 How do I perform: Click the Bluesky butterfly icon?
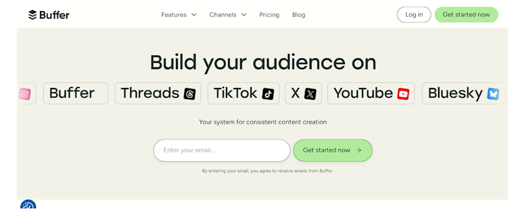[493, 94]
